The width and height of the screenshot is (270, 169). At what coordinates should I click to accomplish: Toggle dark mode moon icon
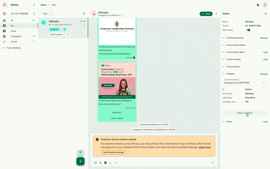258,5
